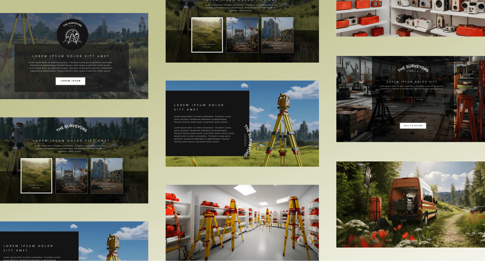
Task: Select the Green Grass Scene thumbnail beneath the arched logo
Action: pos(37,176)
